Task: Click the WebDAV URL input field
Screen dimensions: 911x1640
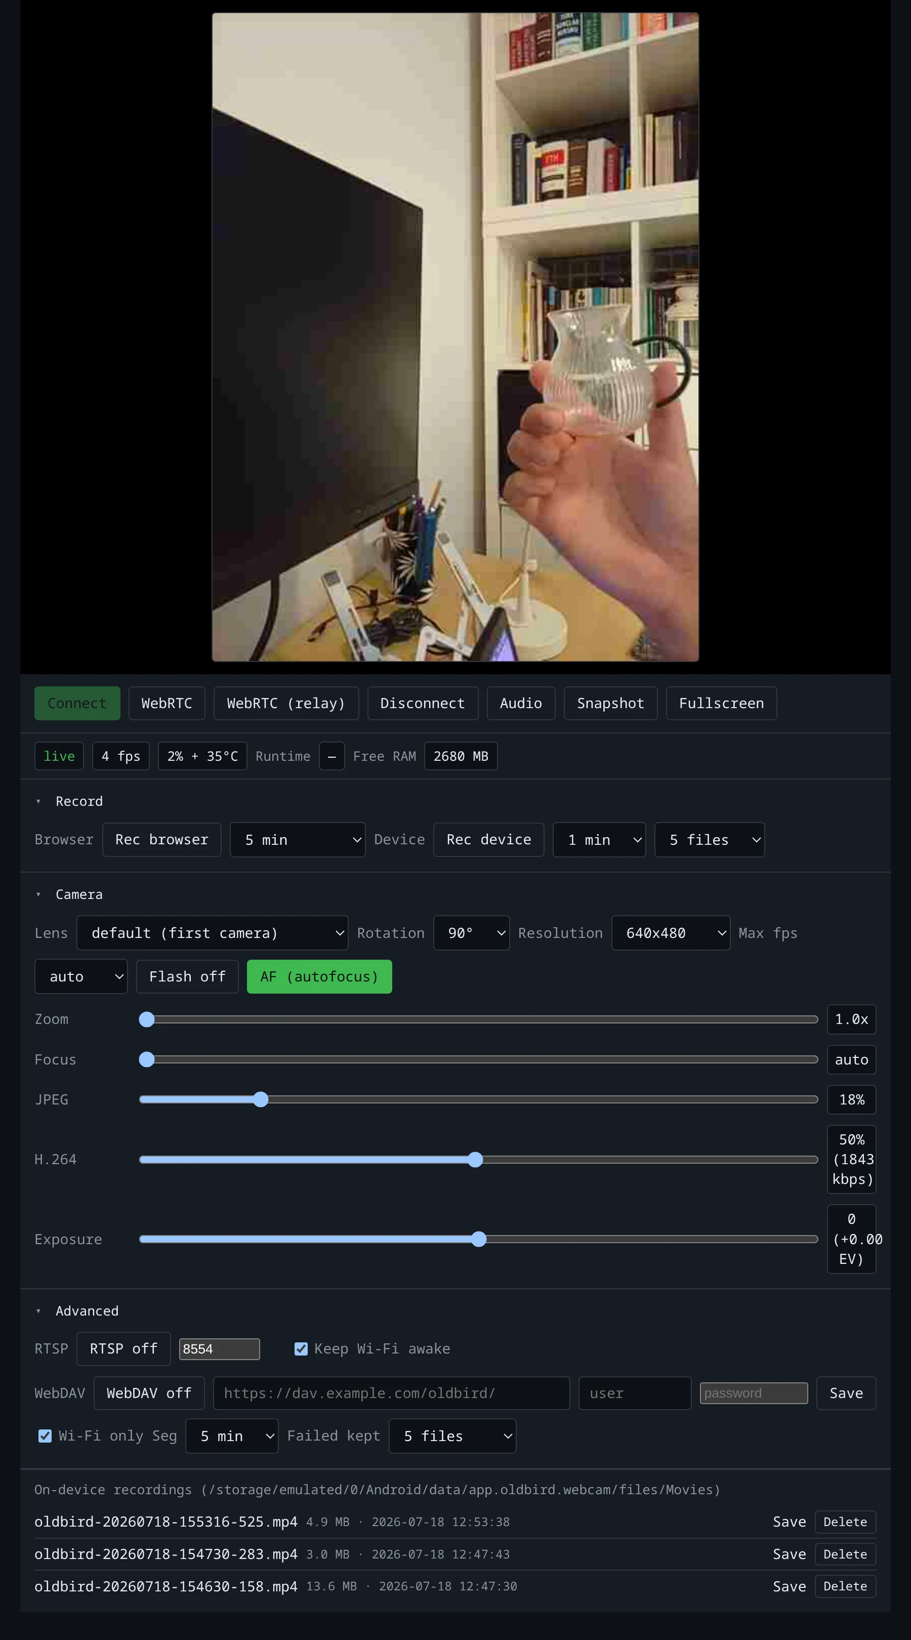Action: point(392,1393)
